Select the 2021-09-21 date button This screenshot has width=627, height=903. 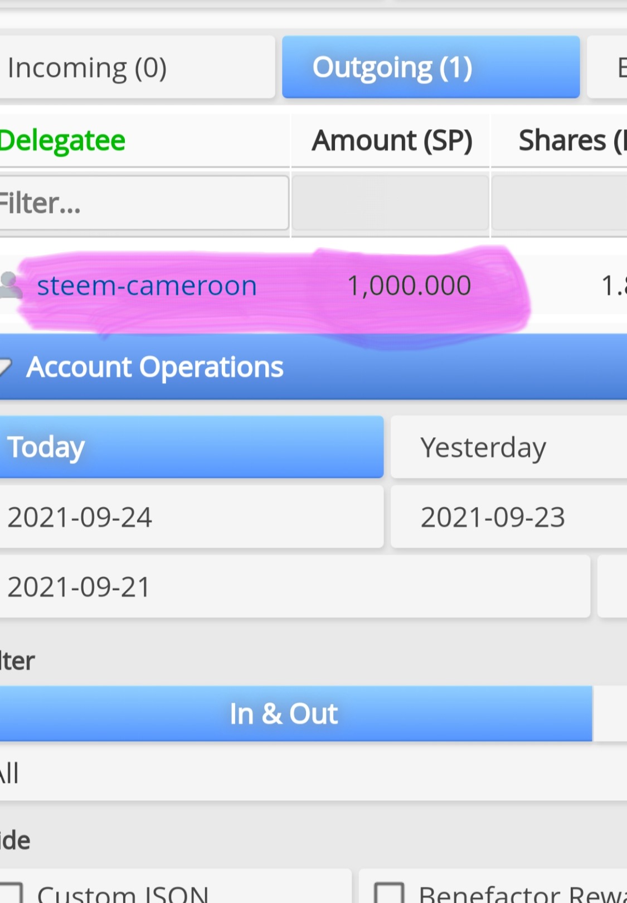tap(294, 587)
